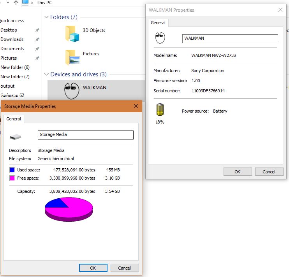Click serial number 11009DF5766914
This screenshot has width=289, height=277.
pyautogui.click(x=208, y=91)
